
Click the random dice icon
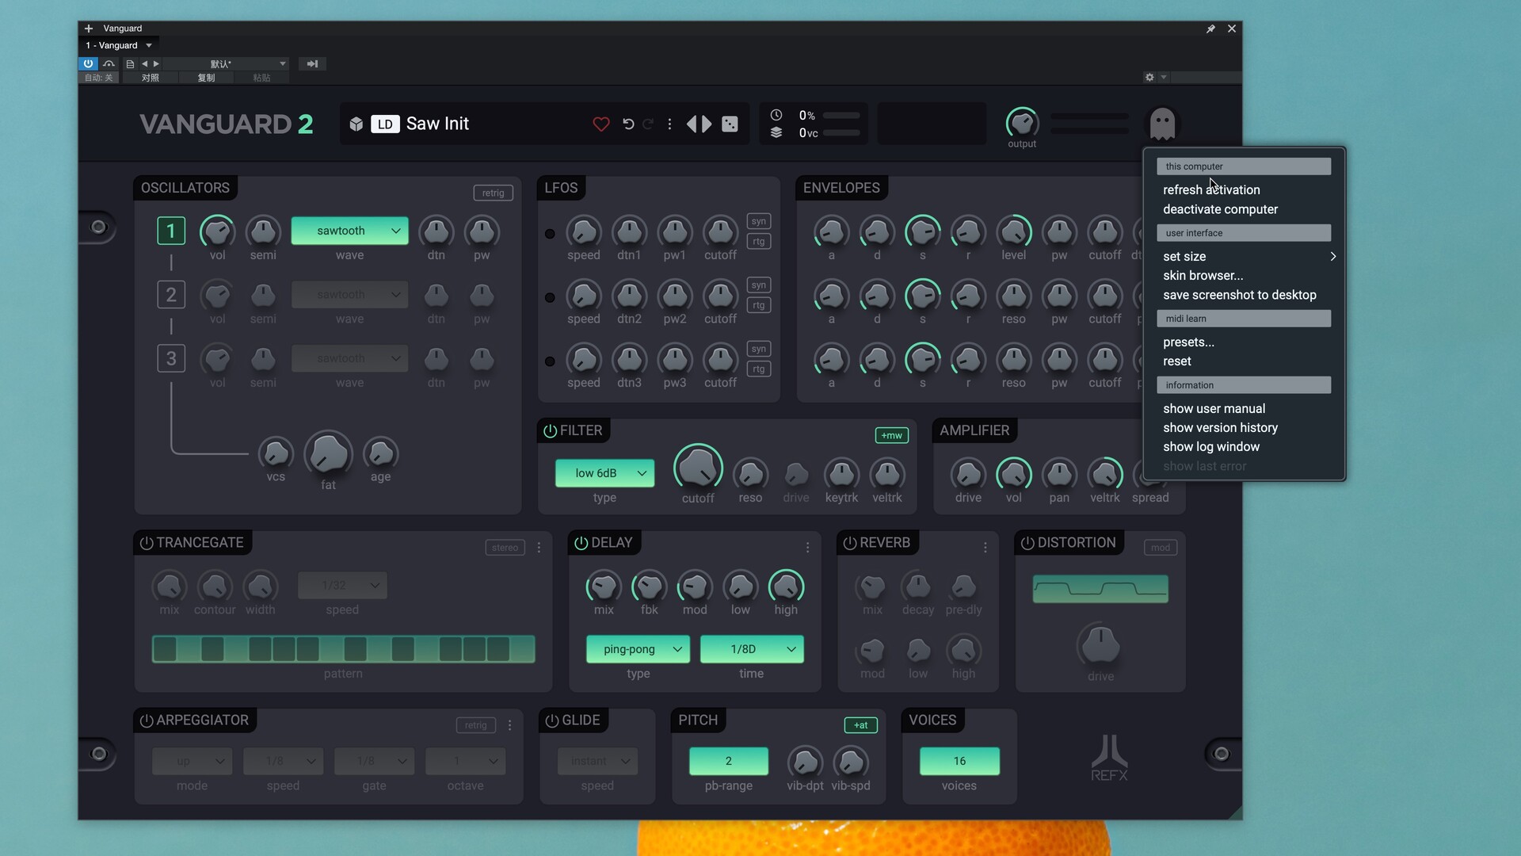(x=730, y=124)
